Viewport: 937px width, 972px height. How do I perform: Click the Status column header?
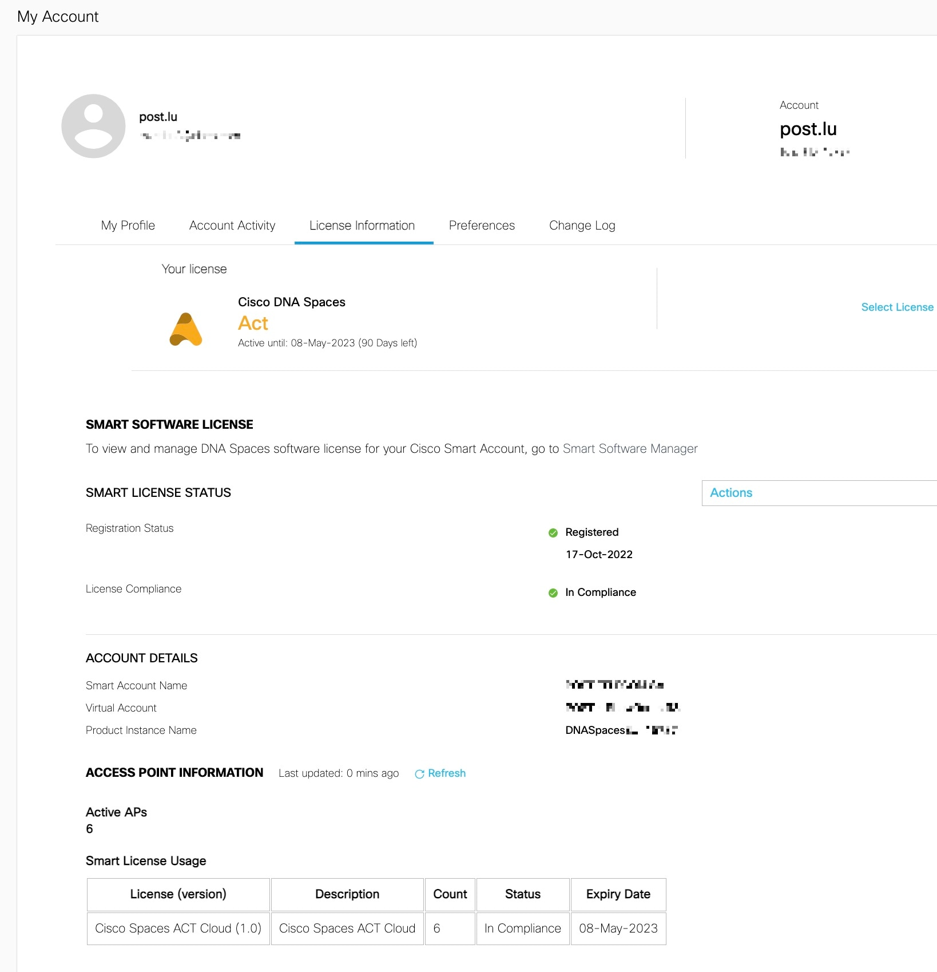(x=523, y=894)
